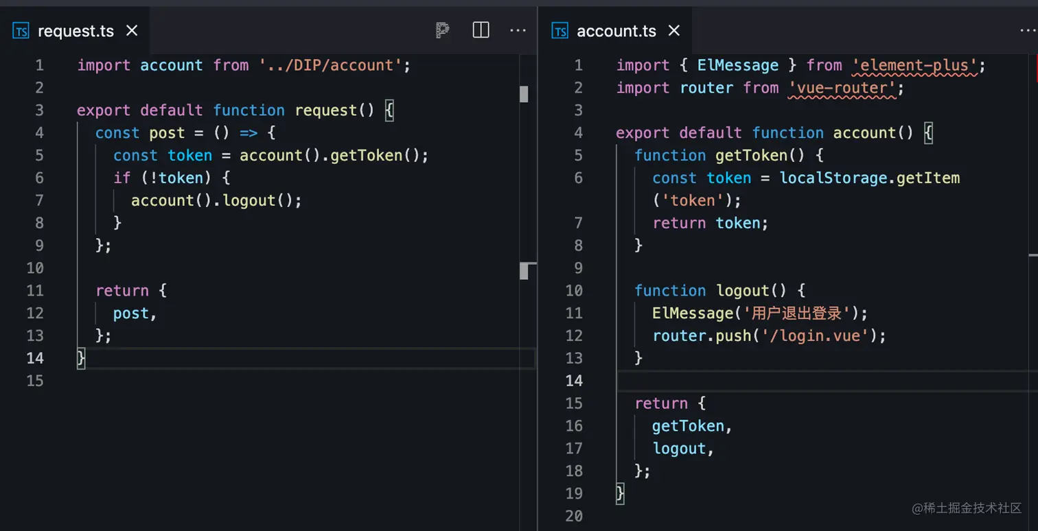The image size is (1038, 531).
Task: Click 'const token = account().getToken();' in request.ts
Action: point(270,156)
